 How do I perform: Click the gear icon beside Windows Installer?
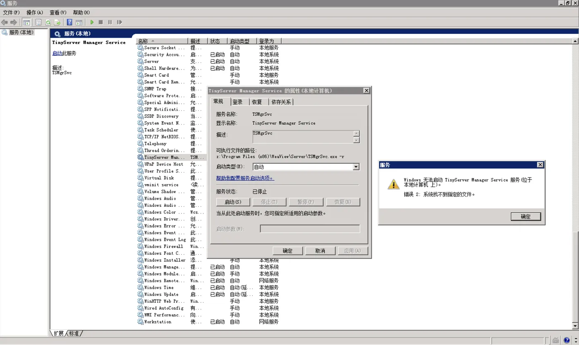point(140,260)
